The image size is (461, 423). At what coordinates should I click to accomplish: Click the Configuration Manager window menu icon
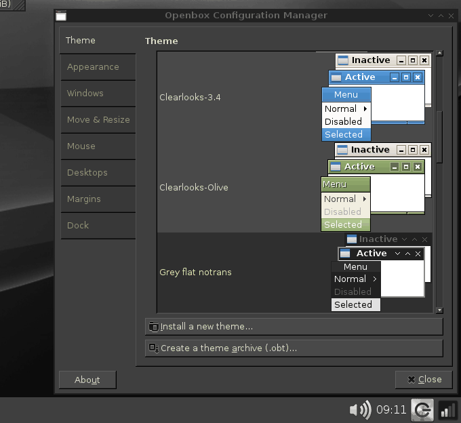(61, 16)
